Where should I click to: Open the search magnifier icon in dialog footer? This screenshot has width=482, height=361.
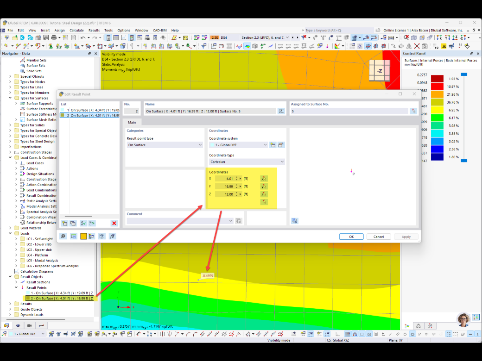[63, 236]
